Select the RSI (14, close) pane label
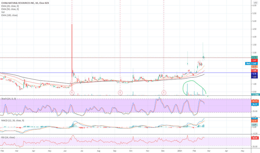260x153 pixels. tap(8, 137)
